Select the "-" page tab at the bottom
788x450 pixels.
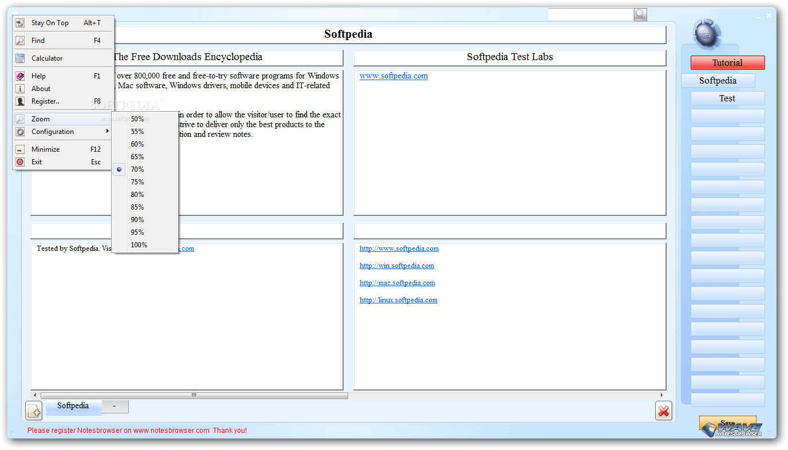click(x=115, y=406)
